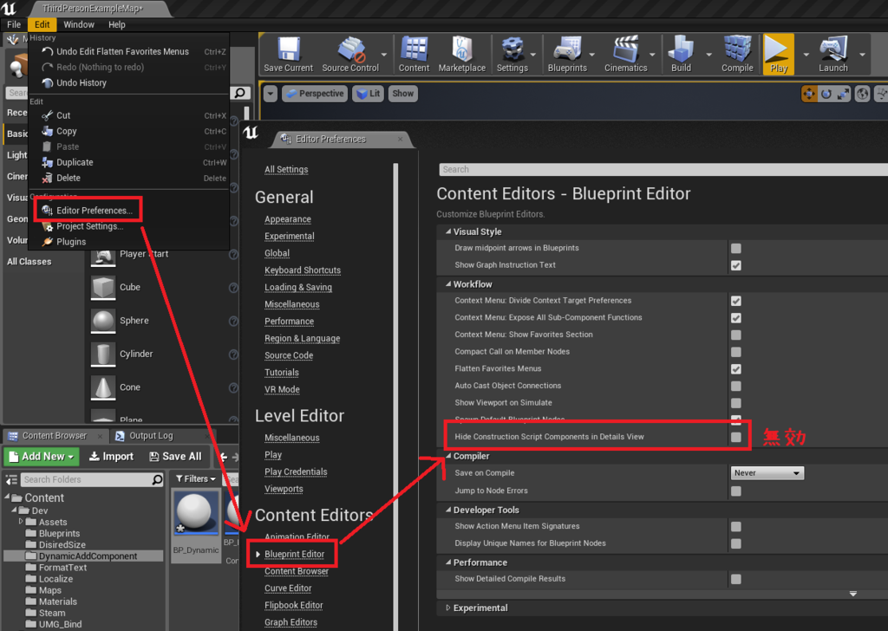This screenshot has width=888, height=631.
Task: Enable Show Favorites Section checkbox
Action: (x=735, y=335)
